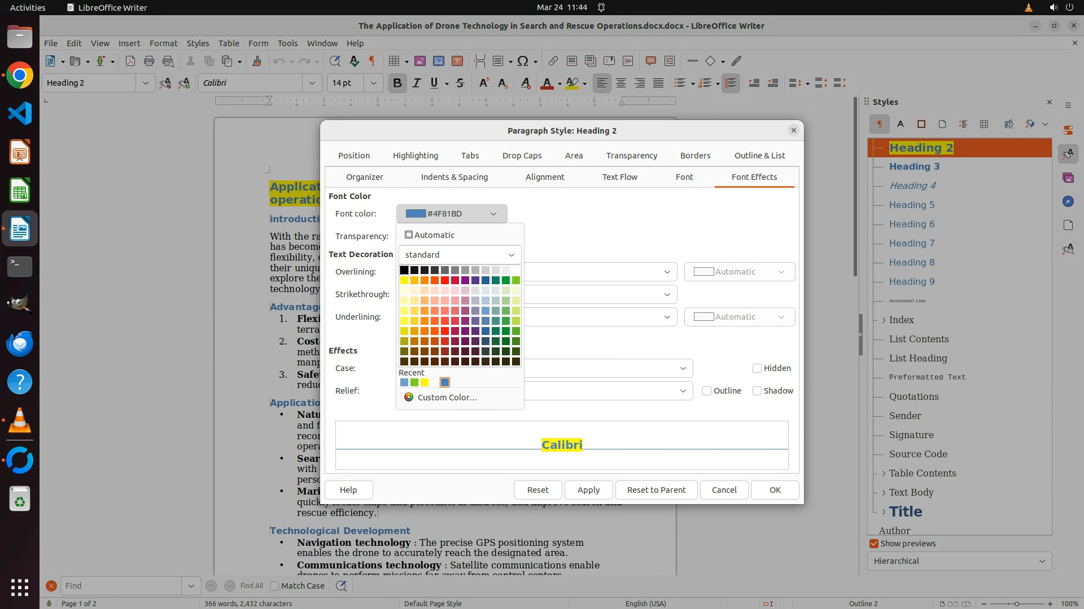Image resolution: width=1084 pixels, height=609 pixels.
Task: Enable the Hidden checkbox
Action: click(x=757, y=368)
